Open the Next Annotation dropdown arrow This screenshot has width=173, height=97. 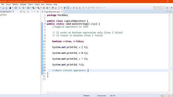click(x=86, y=8)
